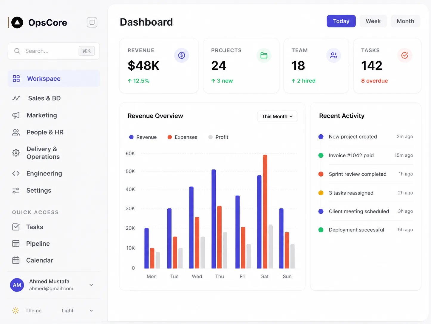Open the Theme Light dropdown chevron
The image size is (431, 324).
coord(91,311)
